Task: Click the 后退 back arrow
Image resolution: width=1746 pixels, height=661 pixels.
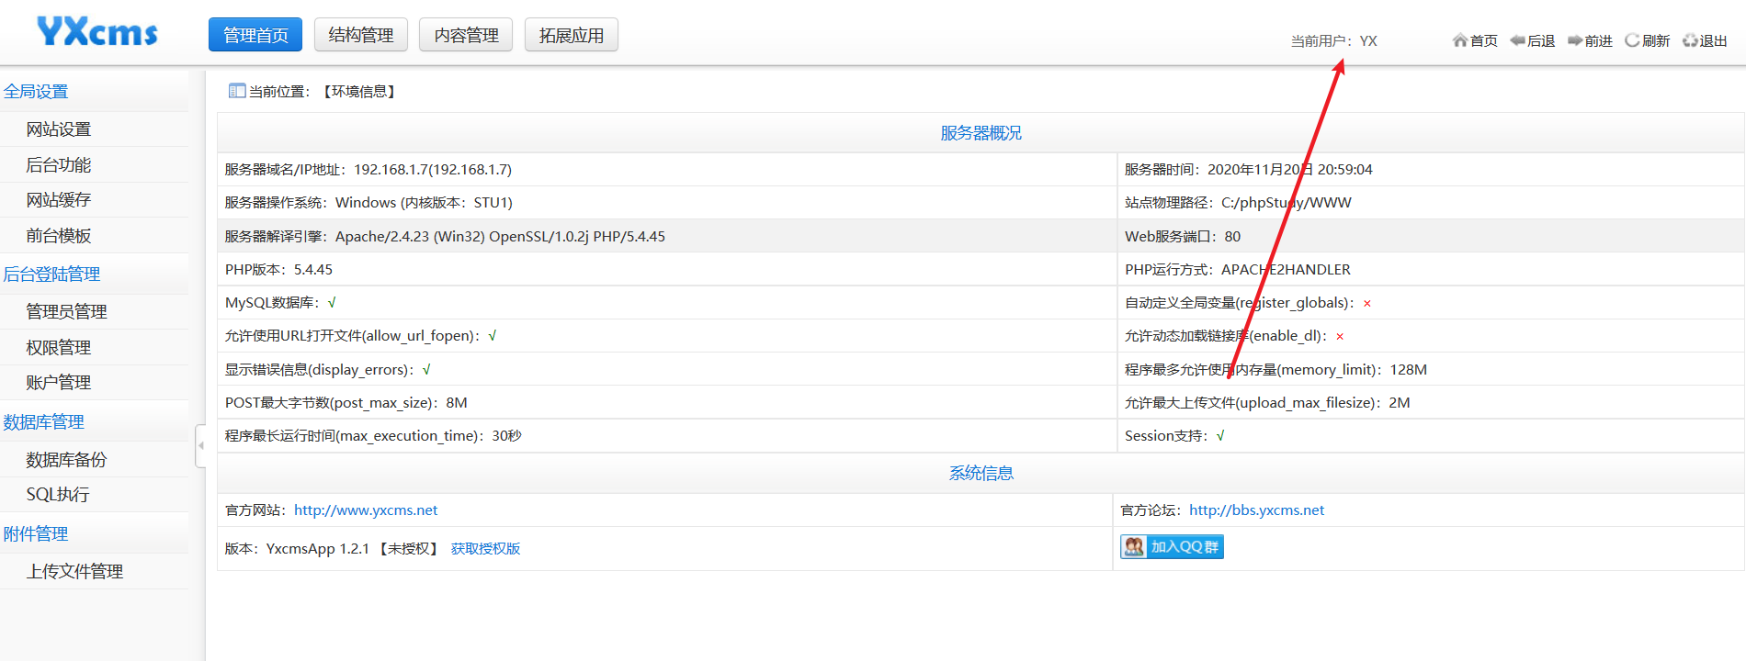Action: 1532,40
